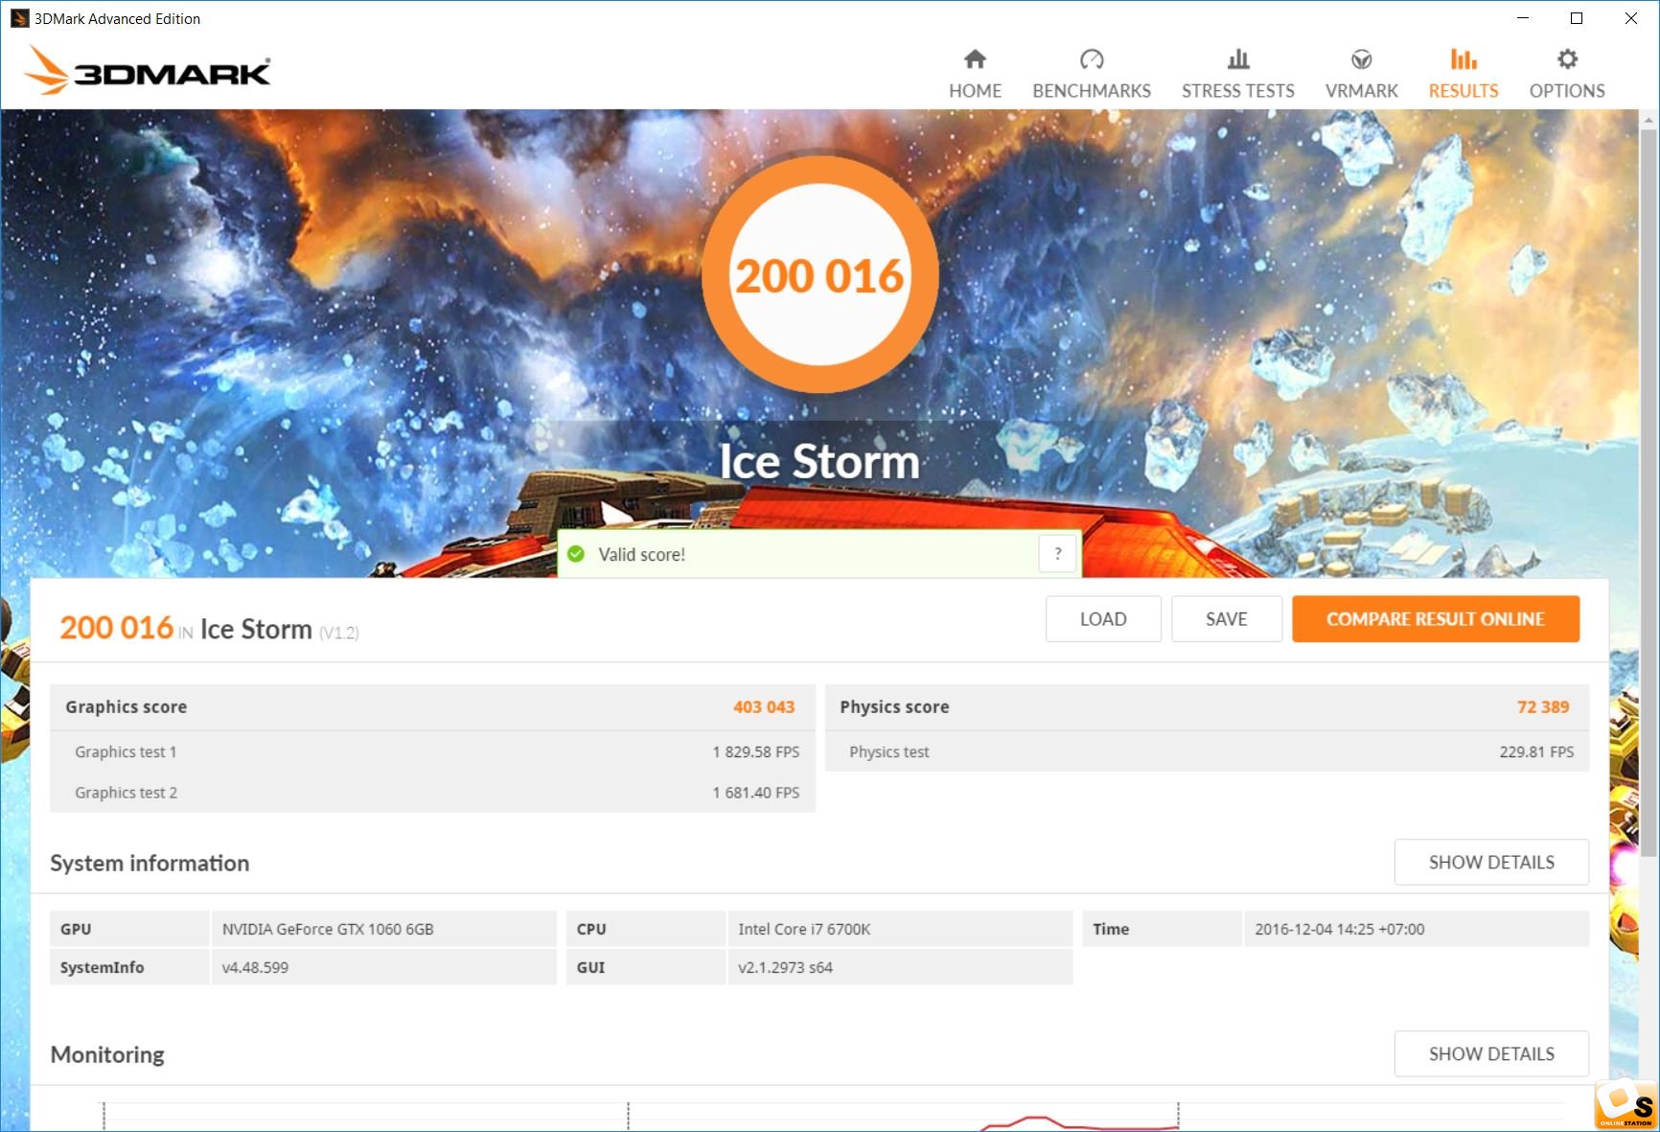Show details for System information

point(1491,863)
